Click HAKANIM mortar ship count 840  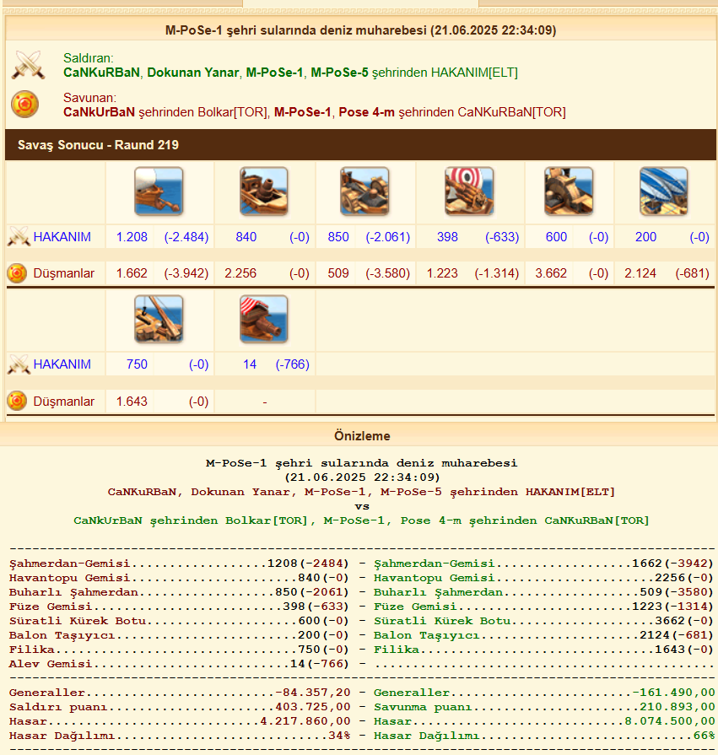click(246, 237)
